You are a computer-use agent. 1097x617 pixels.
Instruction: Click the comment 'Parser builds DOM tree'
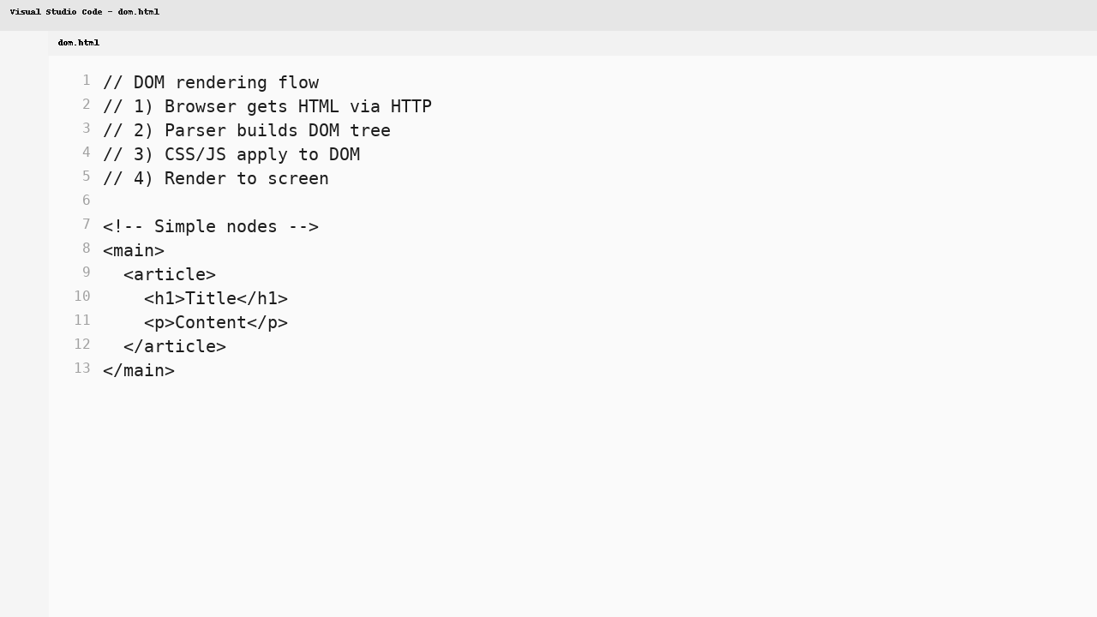pos(246,130)
